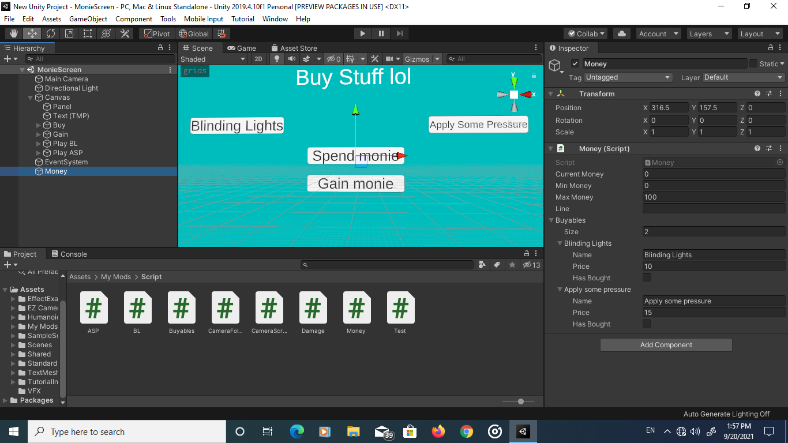Expand the Buy hierarchy item
The image size is (788, 443).
(39, 125)
